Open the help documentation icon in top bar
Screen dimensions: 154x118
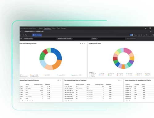(150, 28)
